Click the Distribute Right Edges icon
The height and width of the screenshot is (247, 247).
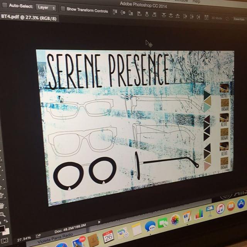(x=198, y=17)
